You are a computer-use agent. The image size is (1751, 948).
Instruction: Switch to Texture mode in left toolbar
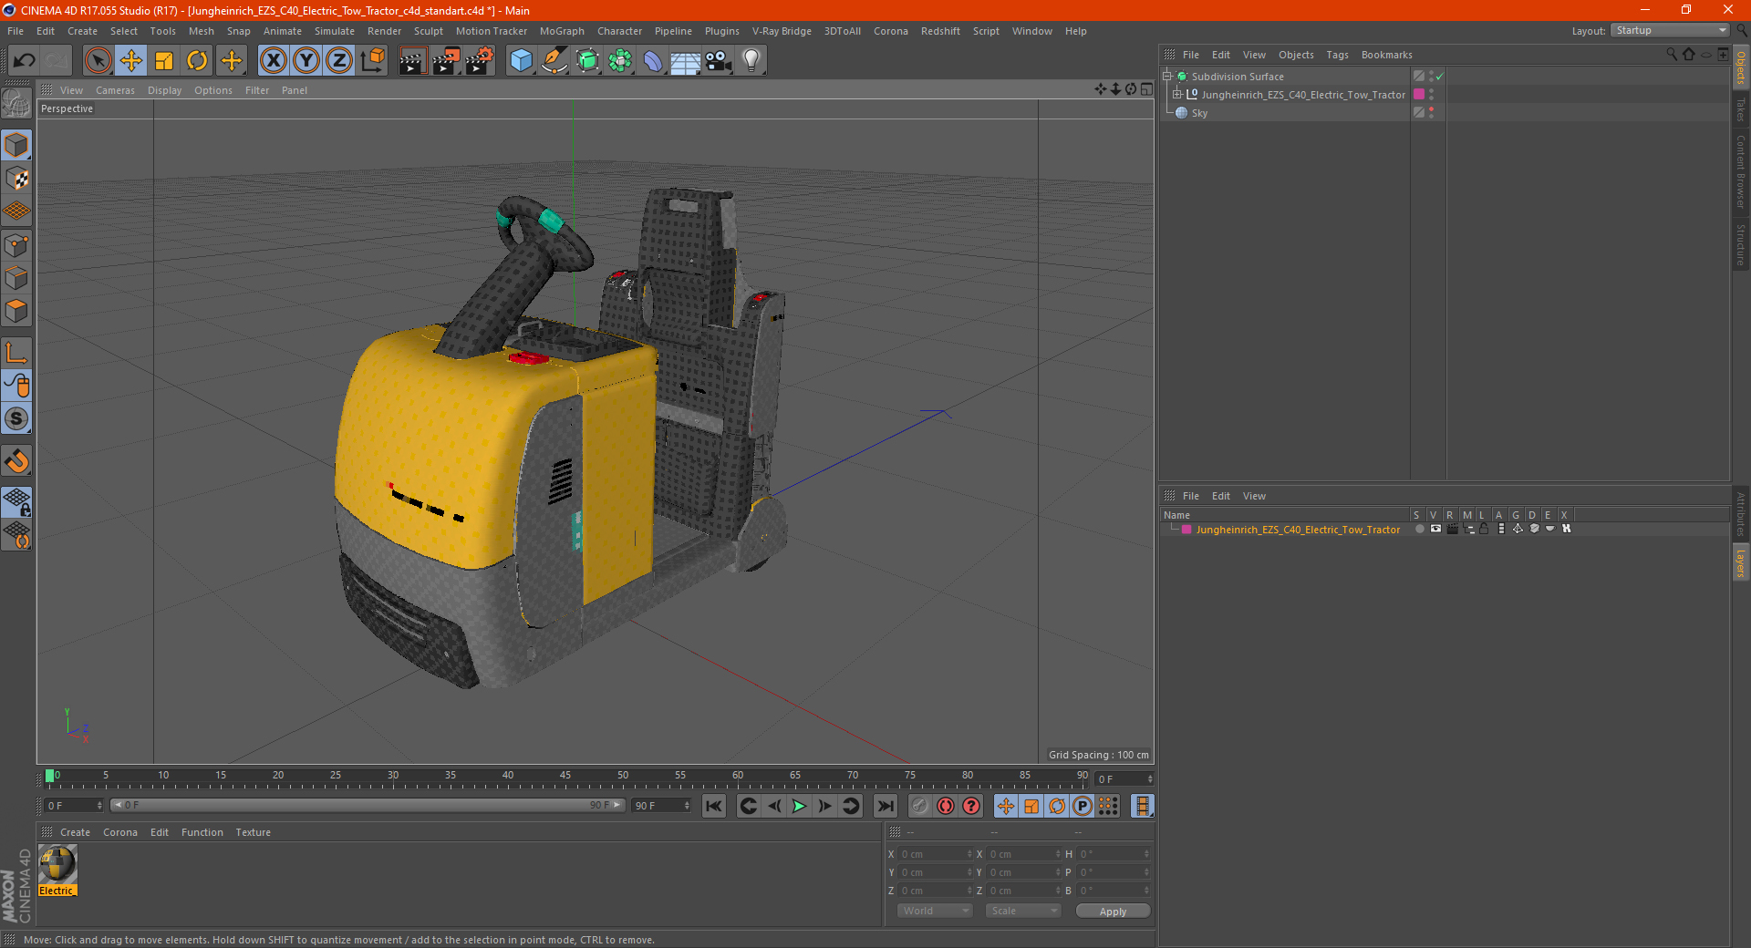tap(16, 179)
